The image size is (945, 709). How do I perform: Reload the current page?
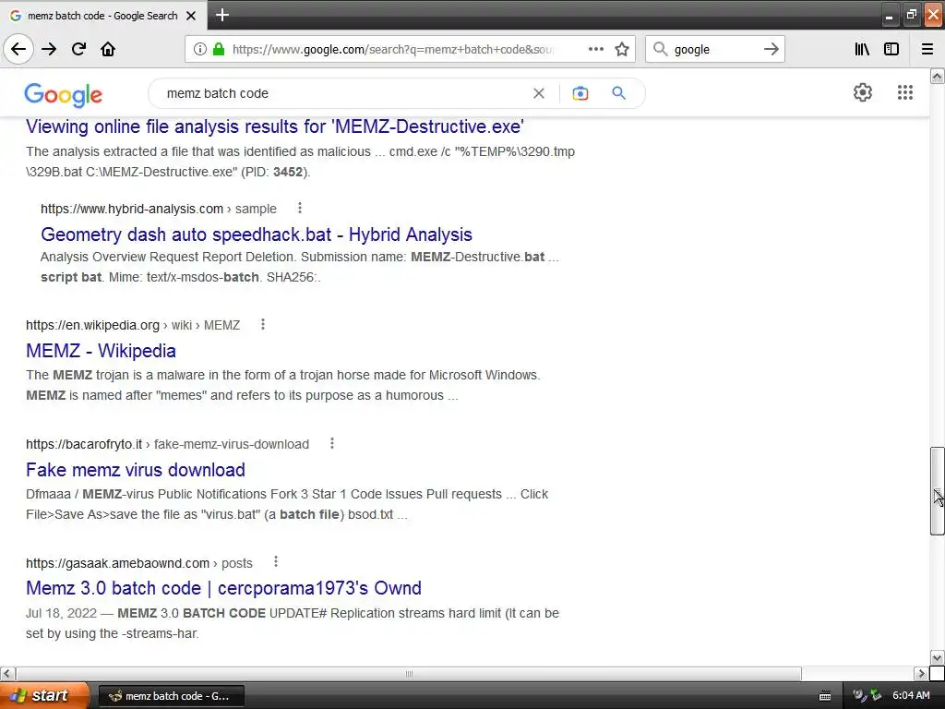pos(78,49)
